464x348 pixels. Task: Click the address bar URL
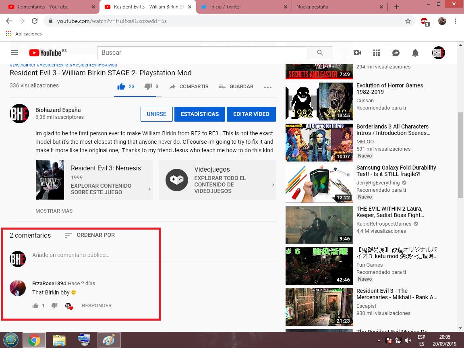(112, 21)
